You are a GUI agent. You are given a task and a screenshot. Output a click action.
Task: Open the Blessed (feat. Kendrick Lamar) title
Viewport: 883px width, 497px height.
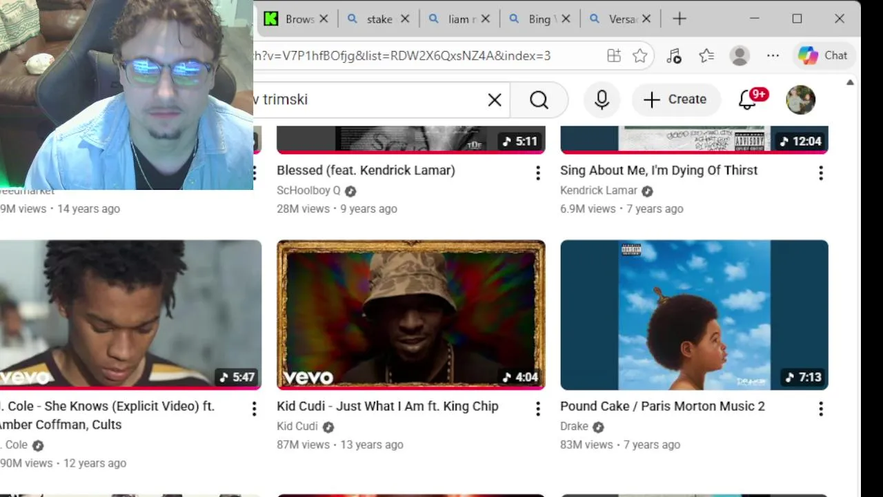366,170
